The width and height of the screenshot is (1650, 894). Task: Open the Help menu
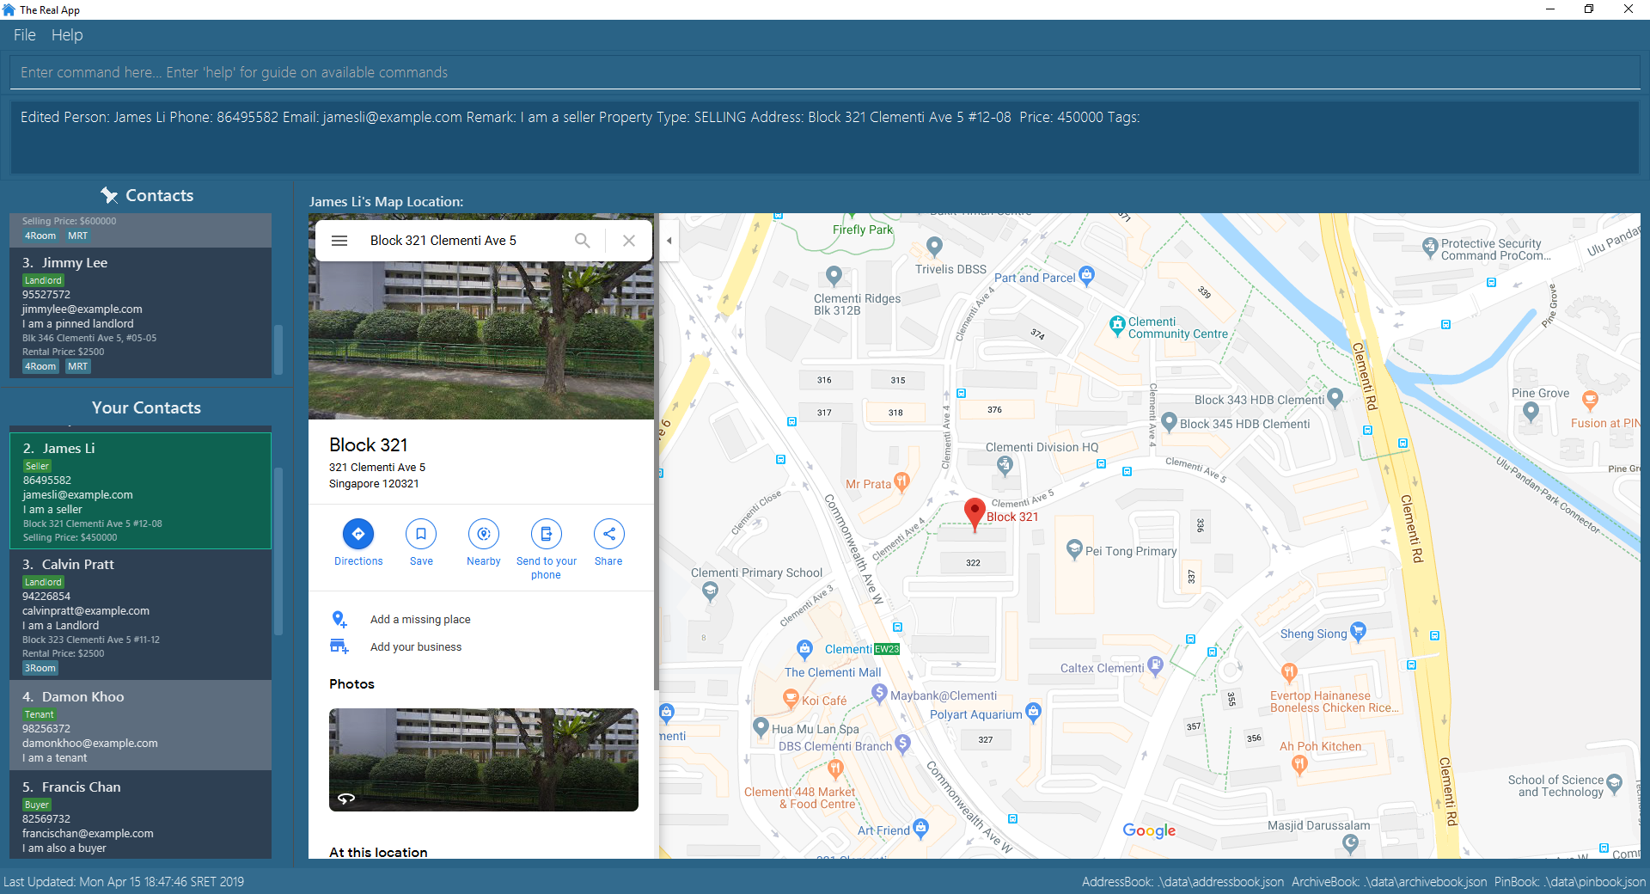click(x=67, y=35)
